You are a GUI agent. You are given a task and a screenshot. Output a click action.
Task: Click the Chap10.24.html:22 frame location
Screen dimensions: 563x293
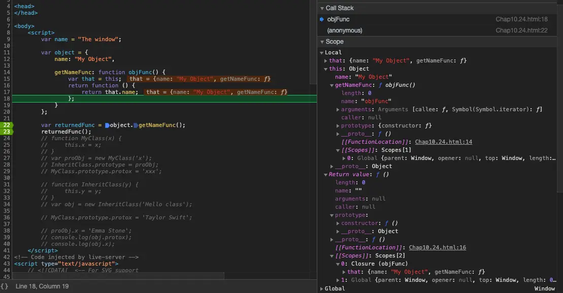(x=522, y=30)
